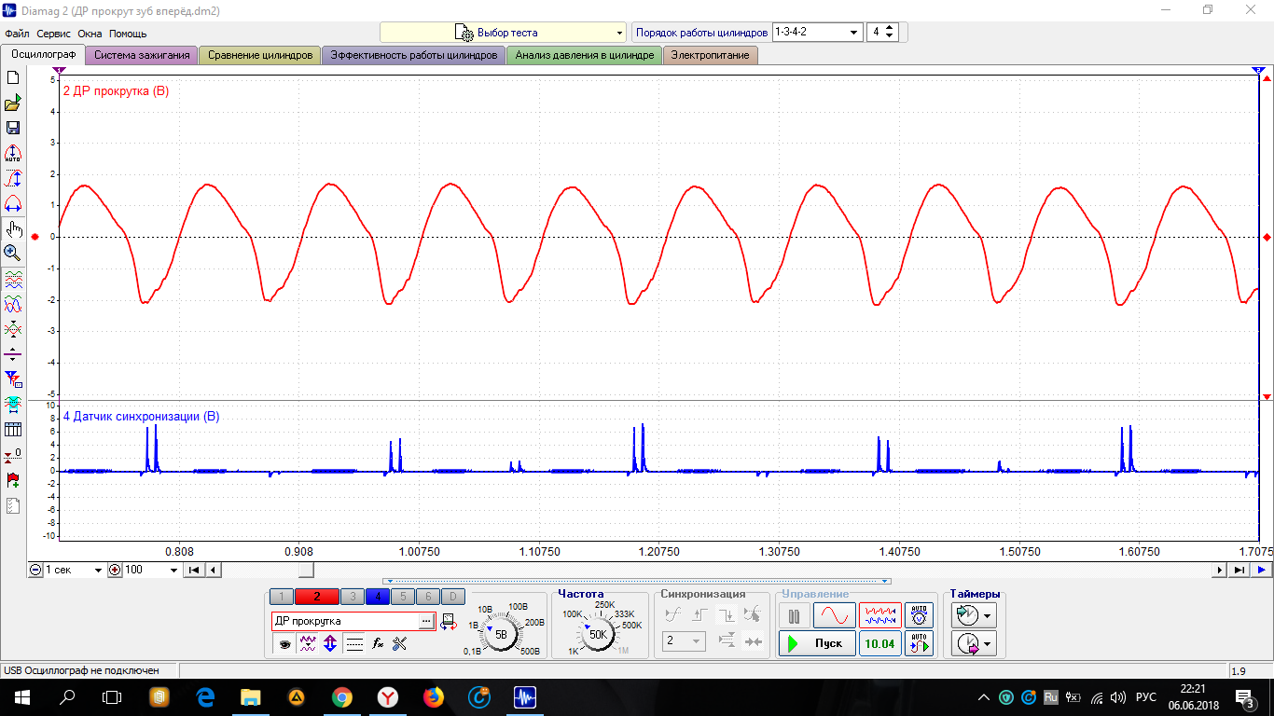Viewport: 1274px width, 716px height.
Task: Click the voltage range knob 5В
Action: 502,634
